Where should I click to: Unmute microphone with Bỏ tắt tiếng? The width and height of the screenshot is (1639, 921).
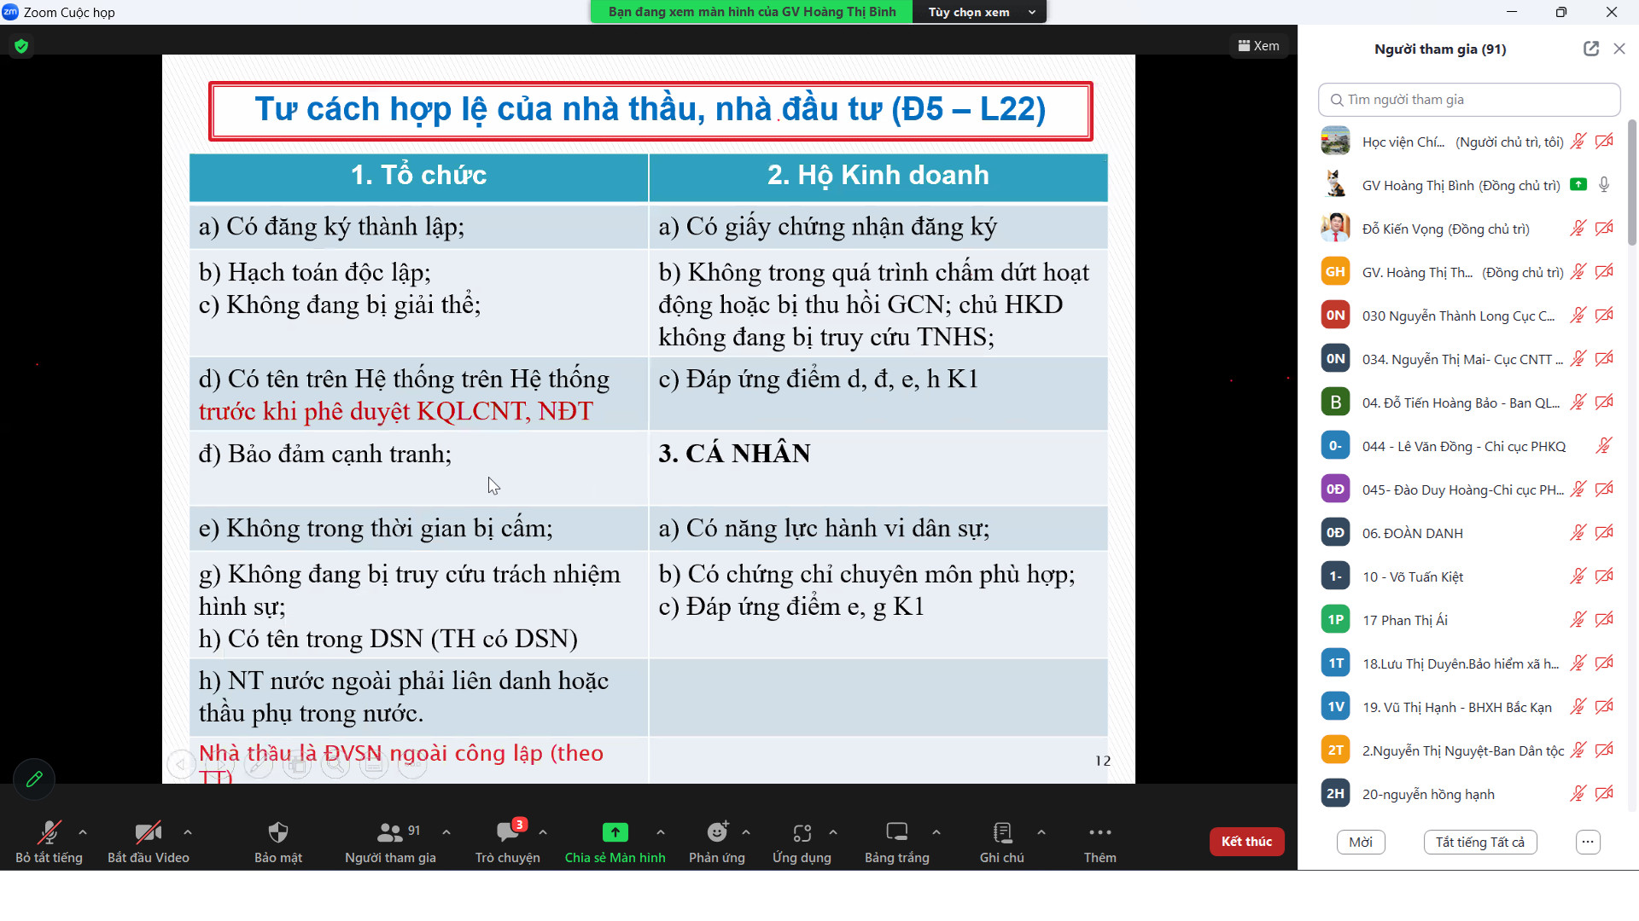tap(49, 841)
